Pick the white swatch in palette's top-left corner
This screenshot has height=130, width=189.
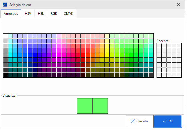(5, 36)
